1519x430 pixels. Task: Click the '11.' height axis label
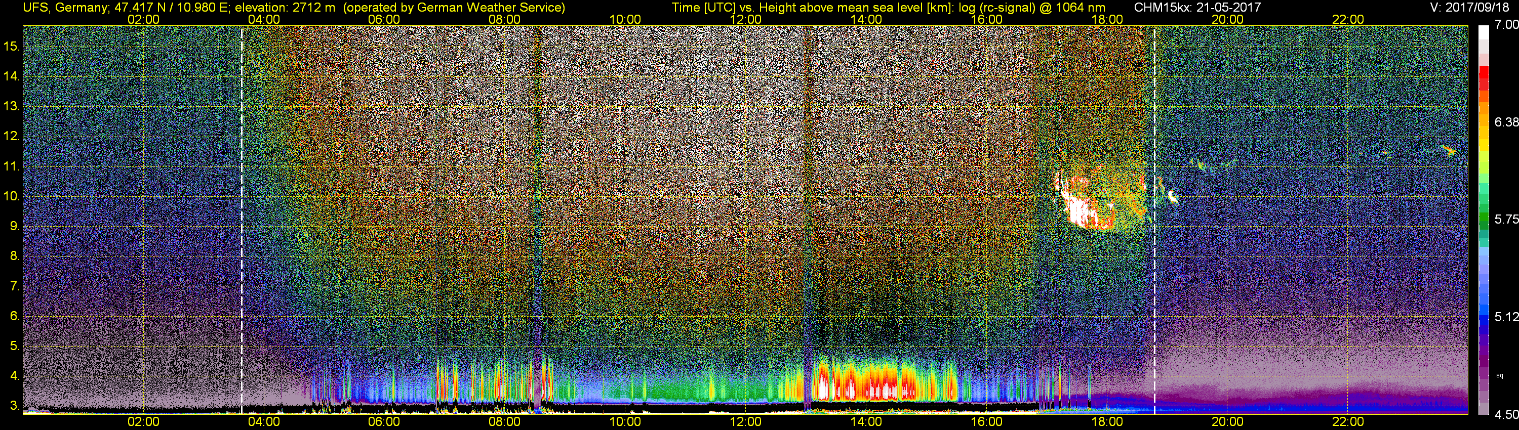click(12, 166)
